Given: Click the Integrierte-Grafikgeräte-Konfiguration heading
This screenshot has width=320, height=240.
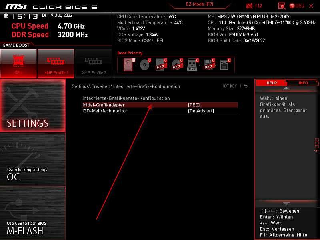Looking at the screenshot, I should pos(126,98).
